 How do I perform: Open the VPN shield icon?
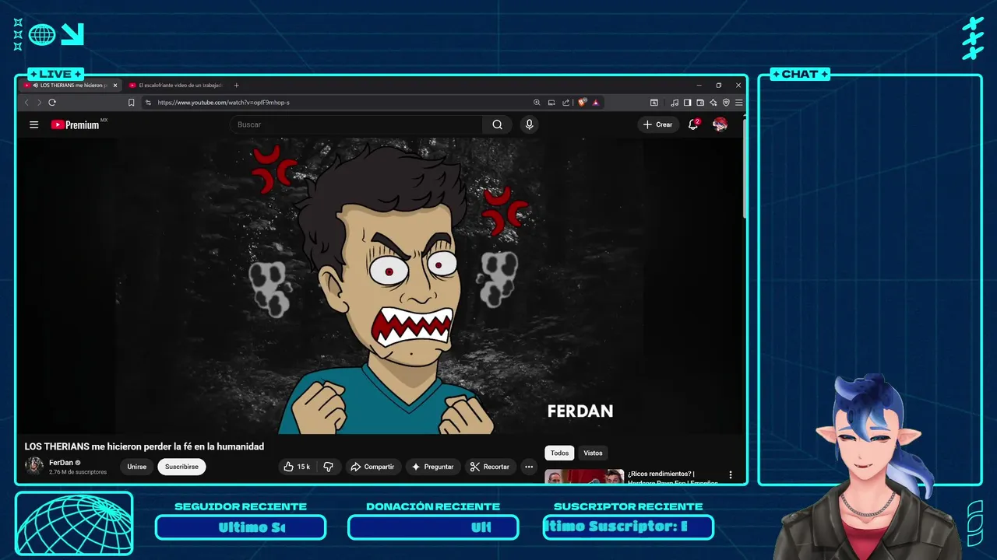(x=726, y=102)
